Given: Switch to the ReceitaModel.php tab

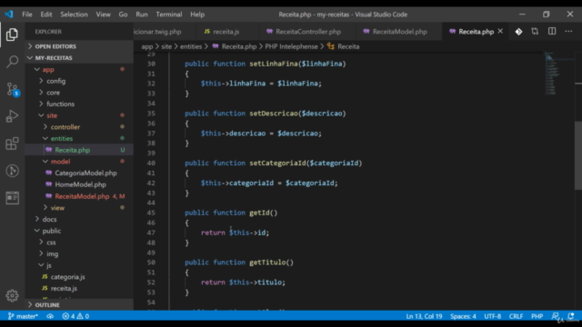Looking at the screenshot, I should (x=399, y=32).
